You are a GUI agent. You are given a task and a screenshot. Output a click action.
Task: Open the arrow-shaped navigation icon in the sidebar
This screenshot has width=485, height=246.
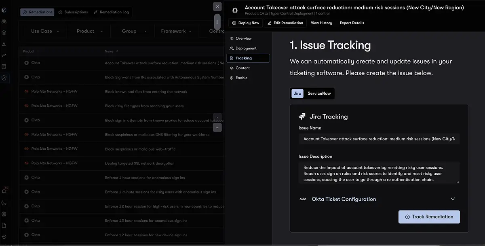pyautogui.click(x=4, y=44)
